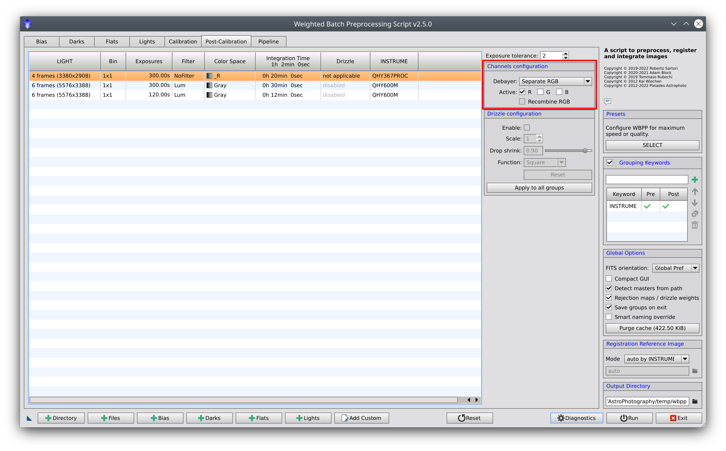Click the Gray color icon in 300.00s Lum row
Viewport: 726px width, 451px height.
click(209, 85)
